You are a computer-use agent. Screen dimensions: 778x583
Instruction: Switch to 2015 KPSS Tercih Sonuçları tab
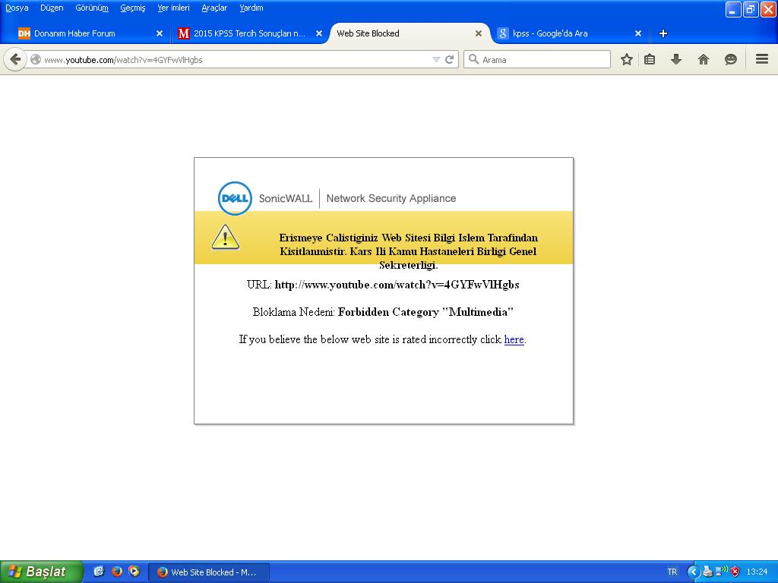point(249,33)
